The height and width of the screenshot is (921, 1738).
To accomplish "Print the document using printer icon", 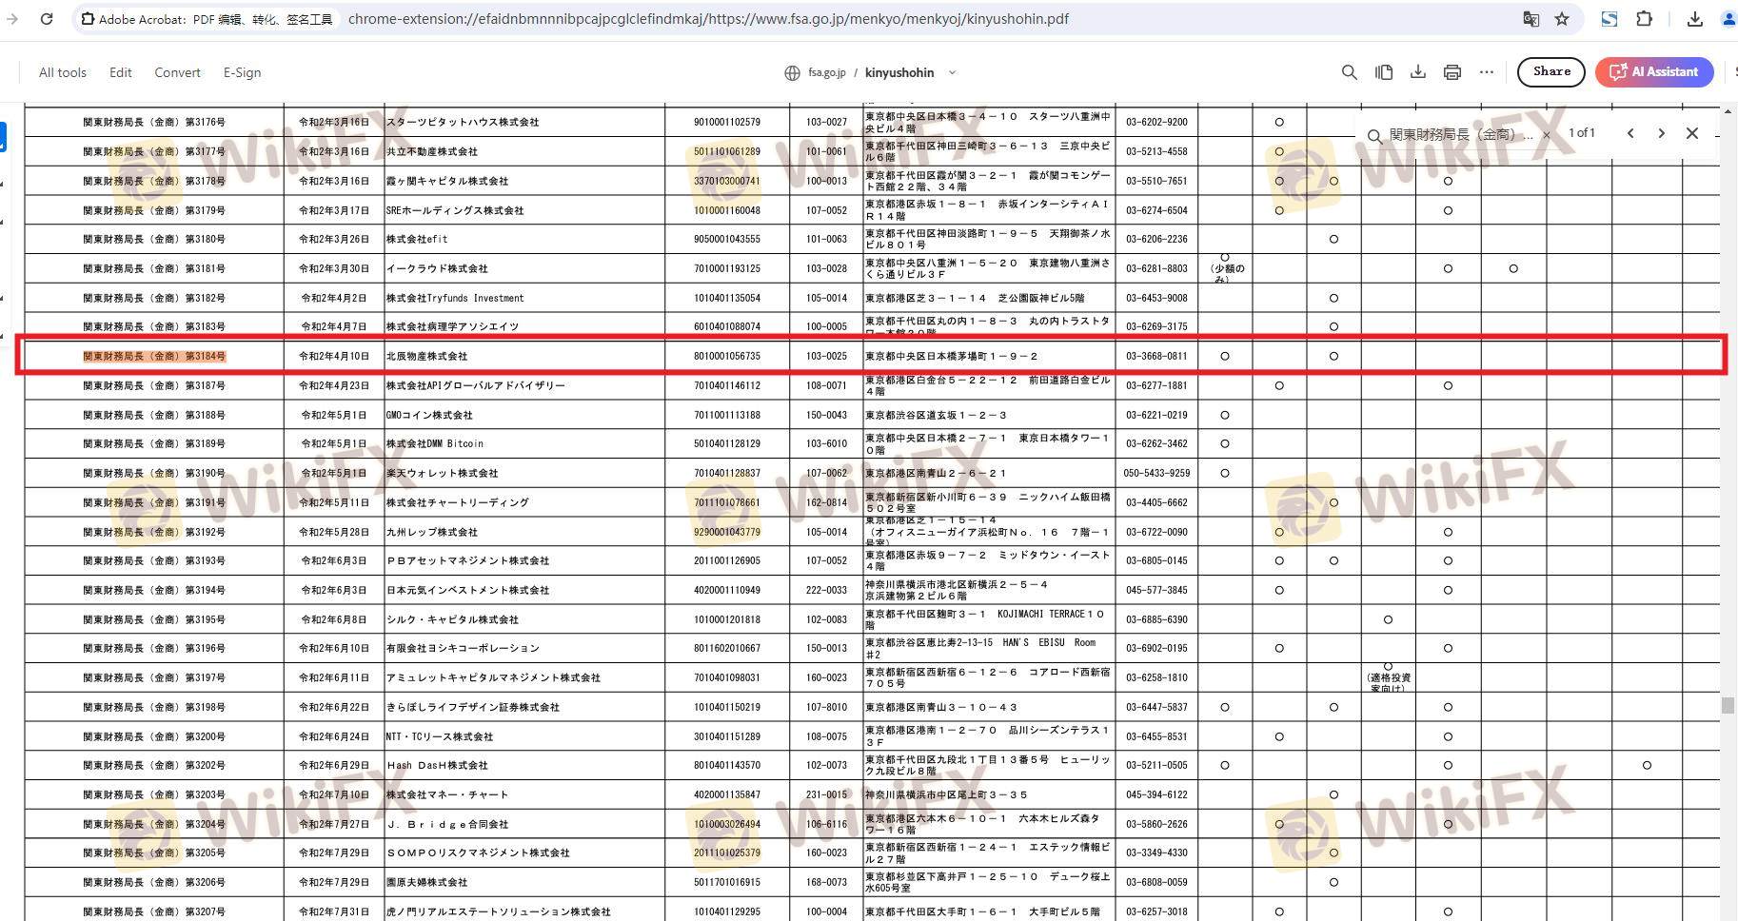I will point(1452,72).
